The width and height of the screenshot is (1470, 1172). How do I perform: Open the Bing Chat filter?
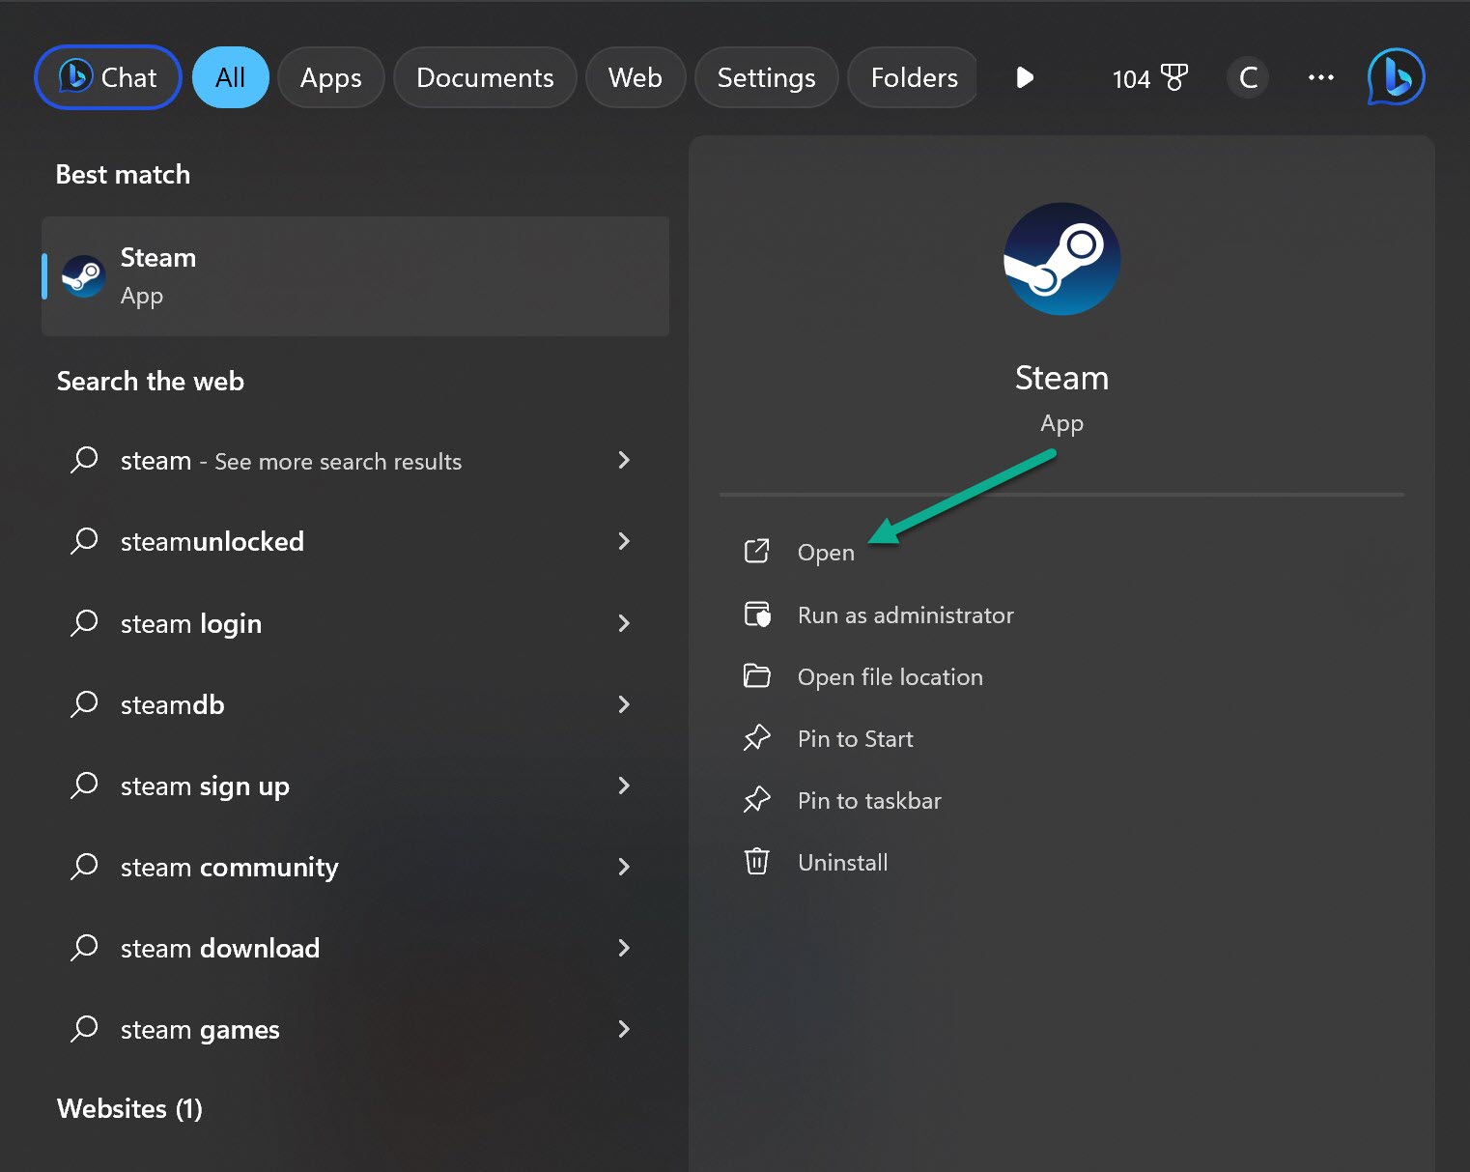pos(107,77)
